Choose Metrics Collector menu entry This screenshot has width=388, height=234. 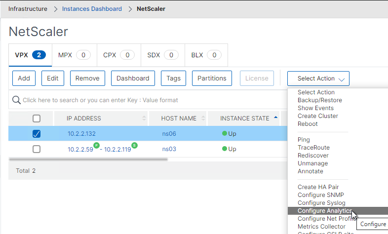pos(321,227)
